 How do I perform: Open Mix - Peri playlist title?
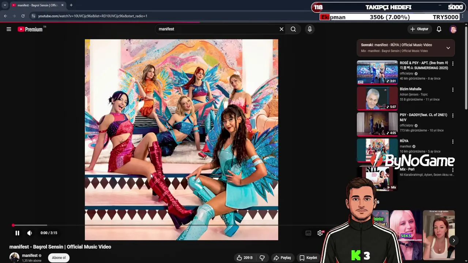click(407, 169)
